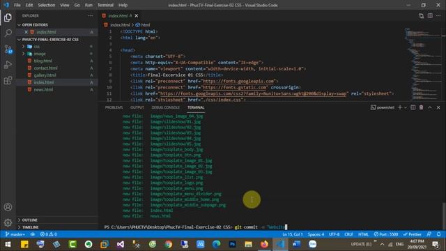Click html breadcrumb in editor
Image resolution: width=446 pixels, height=251 pixels.
(143, 25)
